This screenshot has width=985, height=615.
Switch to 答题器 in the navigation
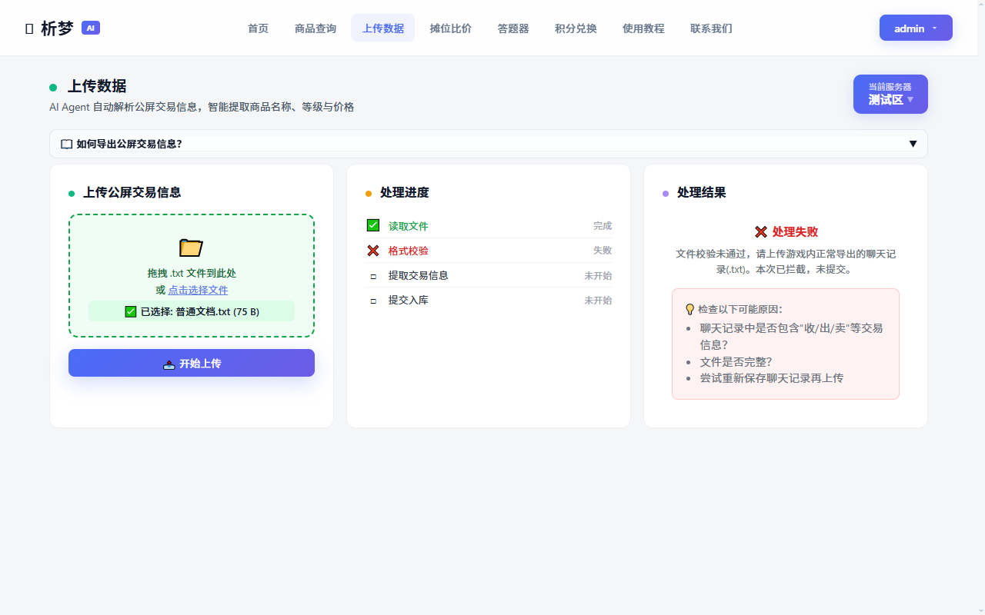pyautogui.click(x=513, y=28)
